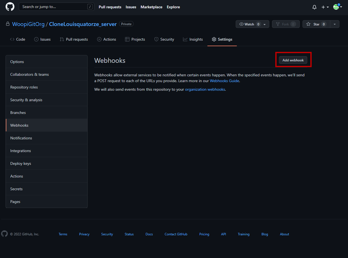The height and width of the screenshot is (258, 348).
Task: Switch to the repository Pull requests tab
Action: 74,39
